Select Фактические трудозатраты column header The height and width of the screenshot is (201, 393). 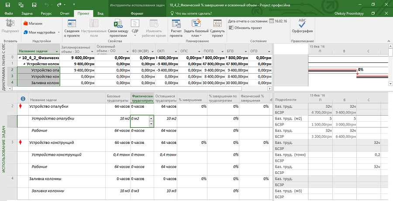pos(142,98)
